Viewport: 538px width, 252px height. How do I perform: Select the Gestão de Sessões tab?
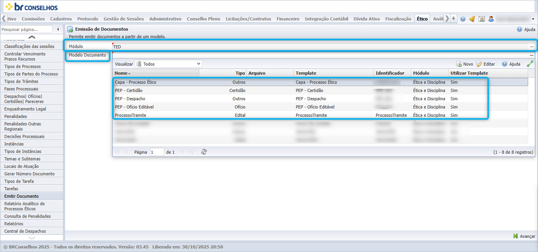pyautogui.click(x=124, y=18)
